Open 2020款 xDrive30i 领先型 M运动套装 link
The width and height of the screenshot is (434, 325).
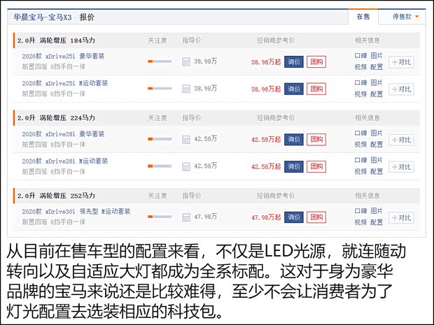tap(76, 211)
